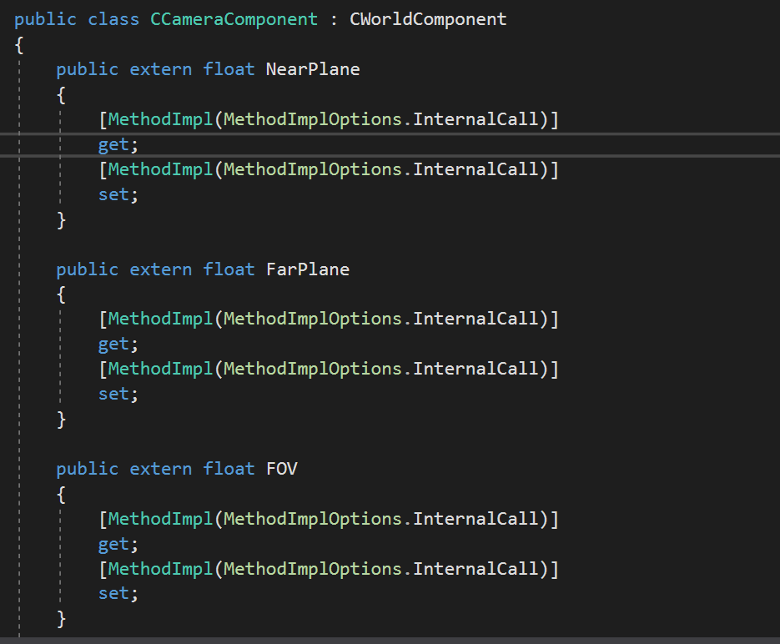Click the opening brace under FOV
The image size is (780, 644).
point(61,495)
